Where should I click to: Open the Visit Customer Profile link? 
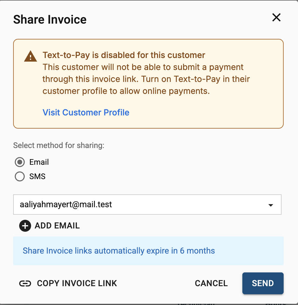point(86,112)
